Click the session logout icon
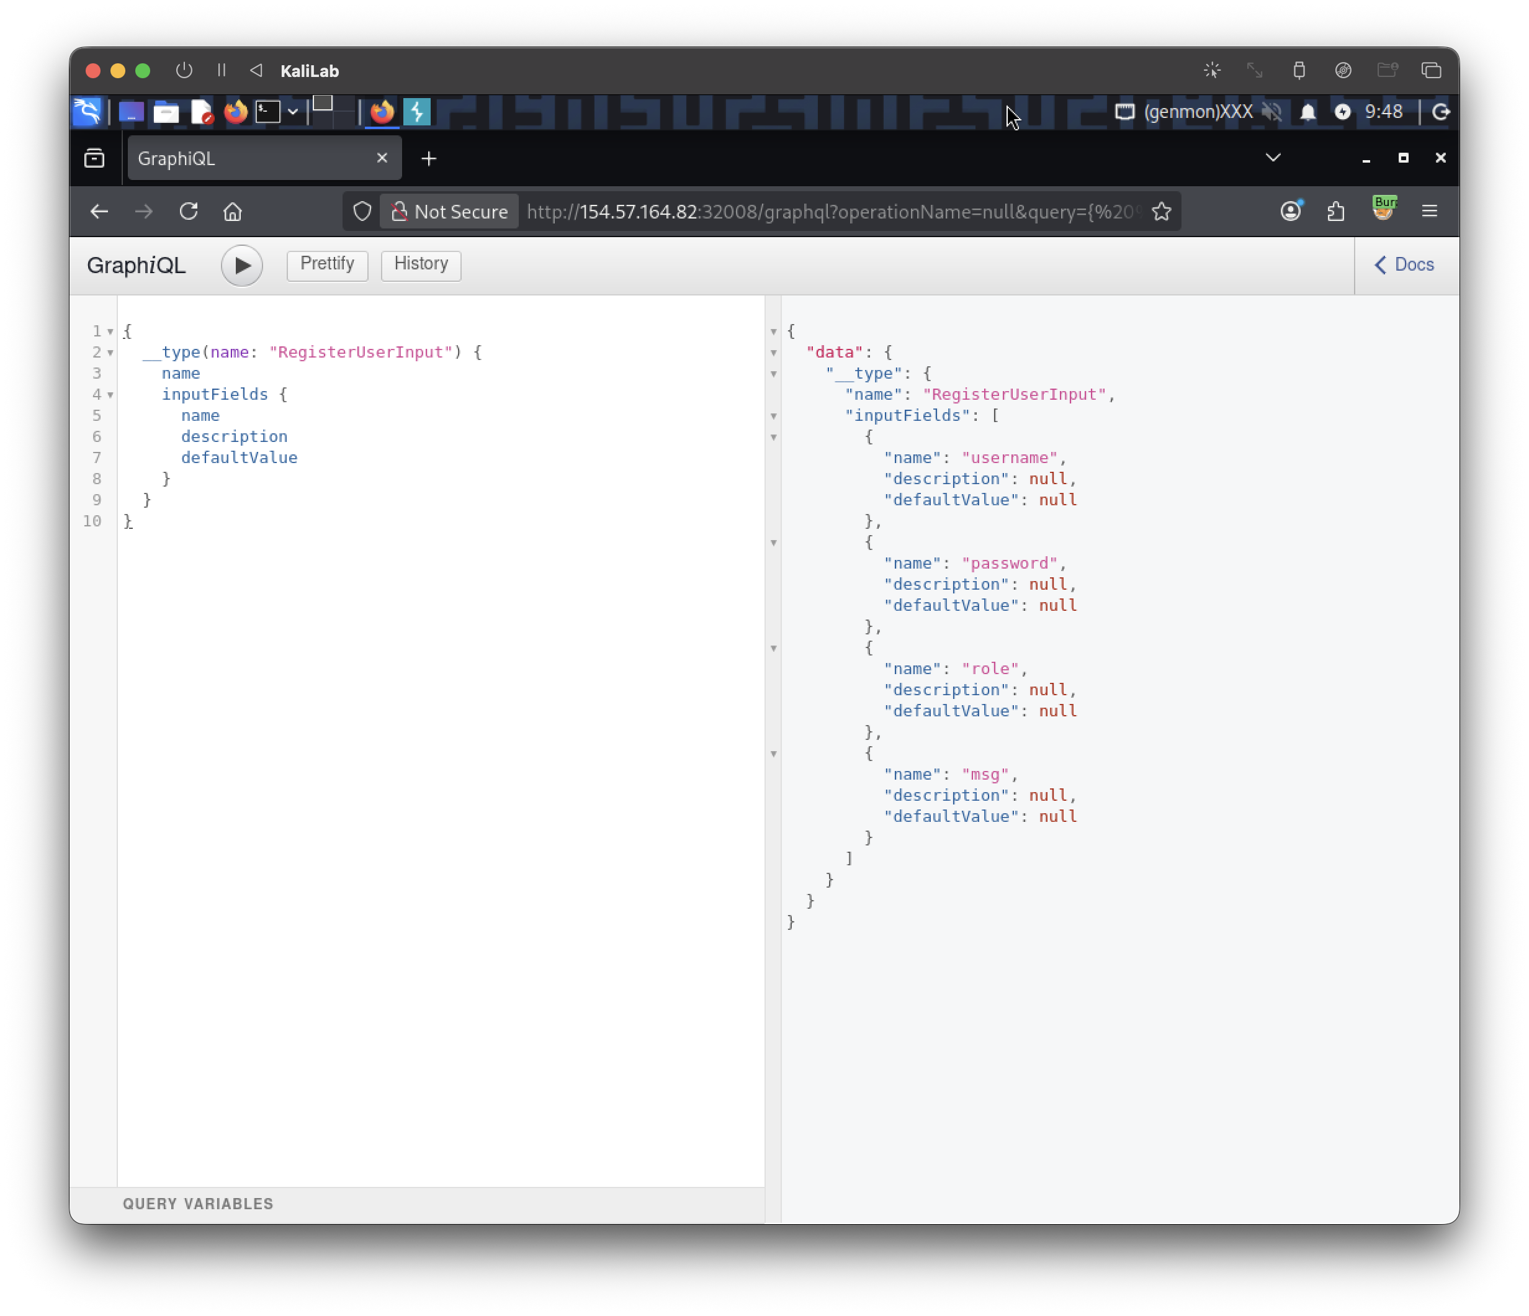Screen dimensions: 1529x1316 pyautogui.click(x=1440, y=112)
